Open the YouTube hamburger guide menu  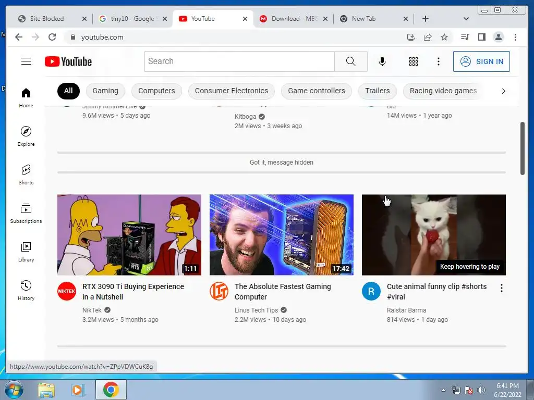tap(26, 61)
